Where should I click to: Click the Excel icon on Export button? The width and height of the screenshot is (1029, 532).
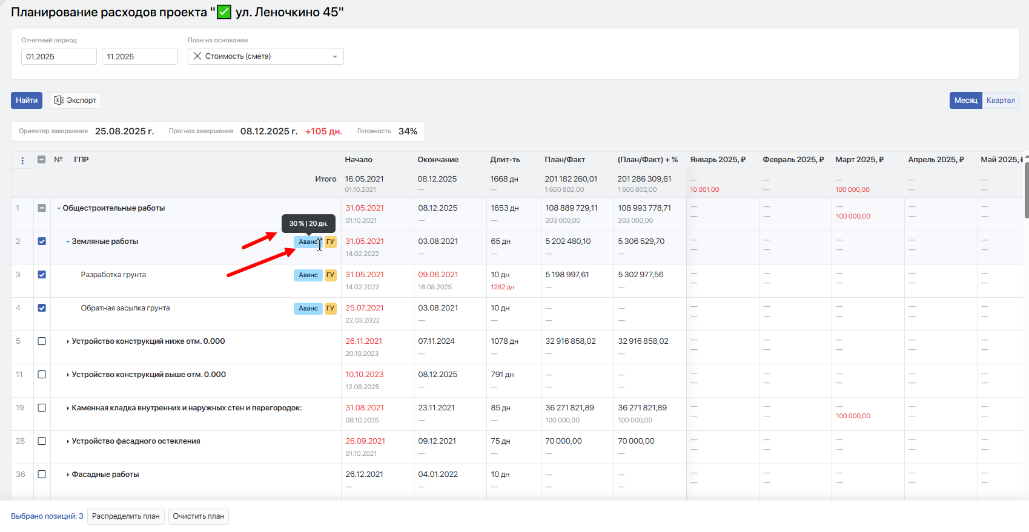point(59,100)
